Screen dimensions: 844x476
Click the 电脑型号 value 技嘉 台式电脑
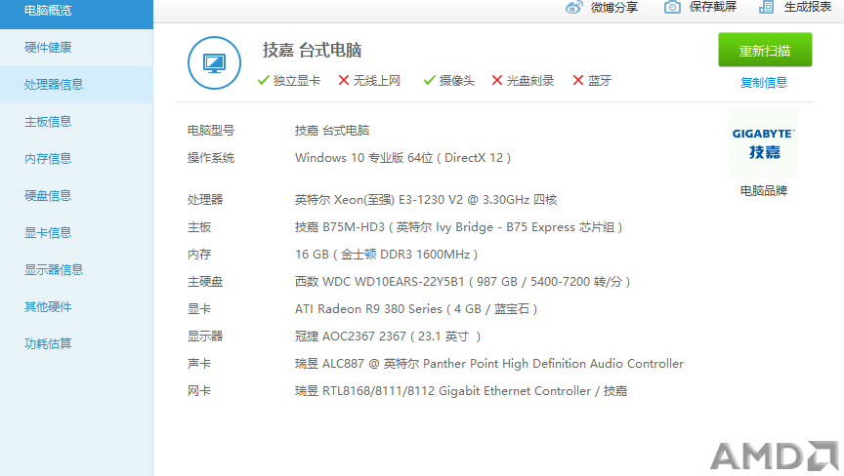(x=332, y=131)
